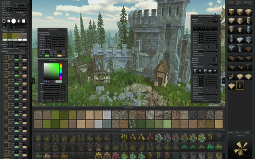Pick the hollow ring brush shape
Screen dimensions: 255x159
[x=4, y=21]
